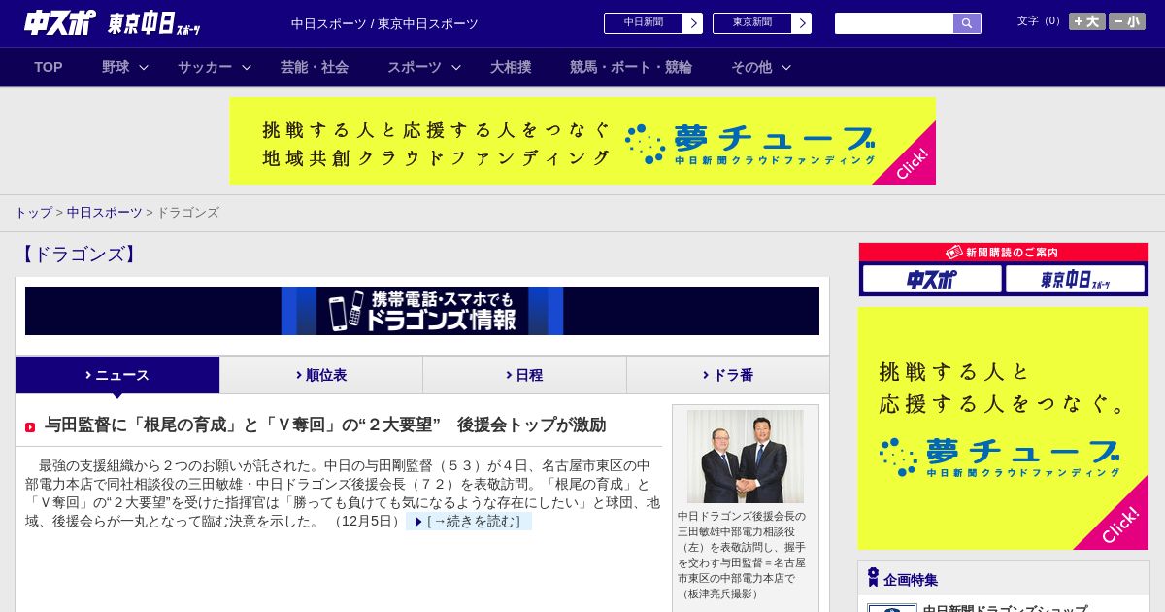Open the スポーツ navigation menu

tap(415, 67)
